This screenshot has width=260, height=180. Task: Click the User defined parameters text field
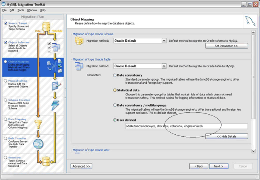coord(186,126)
